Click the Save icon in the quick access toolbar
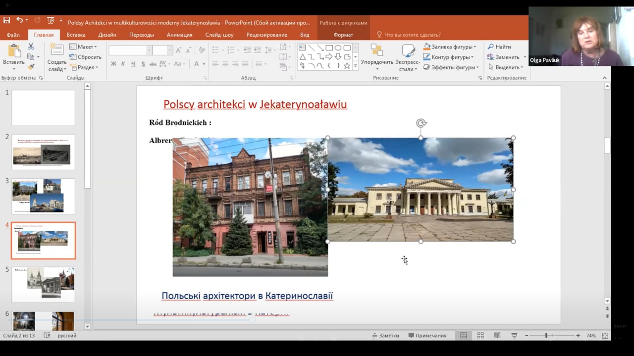 (x=6, y=20)
